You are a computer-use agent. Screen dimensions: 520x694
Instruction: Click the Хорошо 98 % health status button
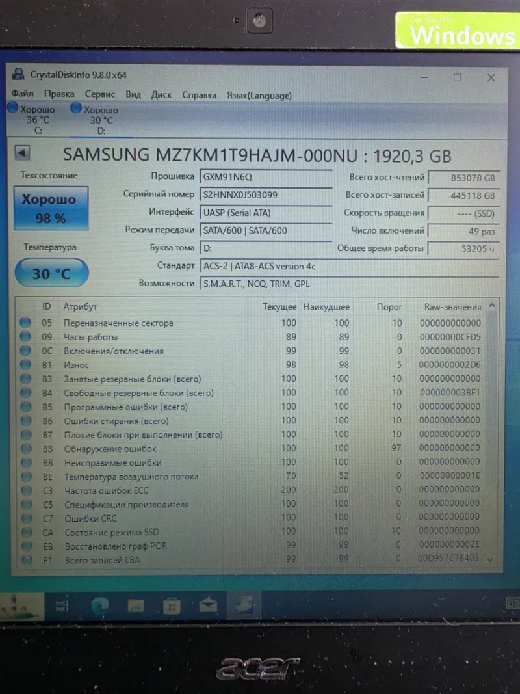[x=51, y=209]
